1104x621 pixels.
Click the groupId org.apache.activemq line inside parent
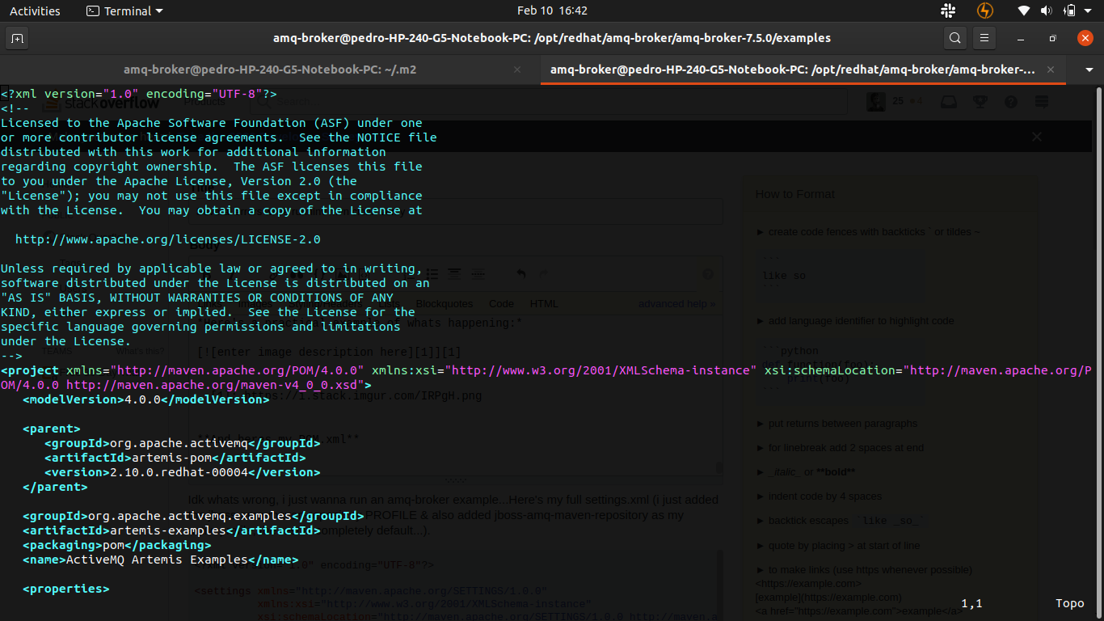183,443
